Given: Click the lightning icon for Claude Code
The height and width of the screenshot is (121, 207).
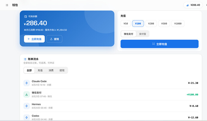Looking at the screenshot, I should pyautogui.click(x=26, y=83).
